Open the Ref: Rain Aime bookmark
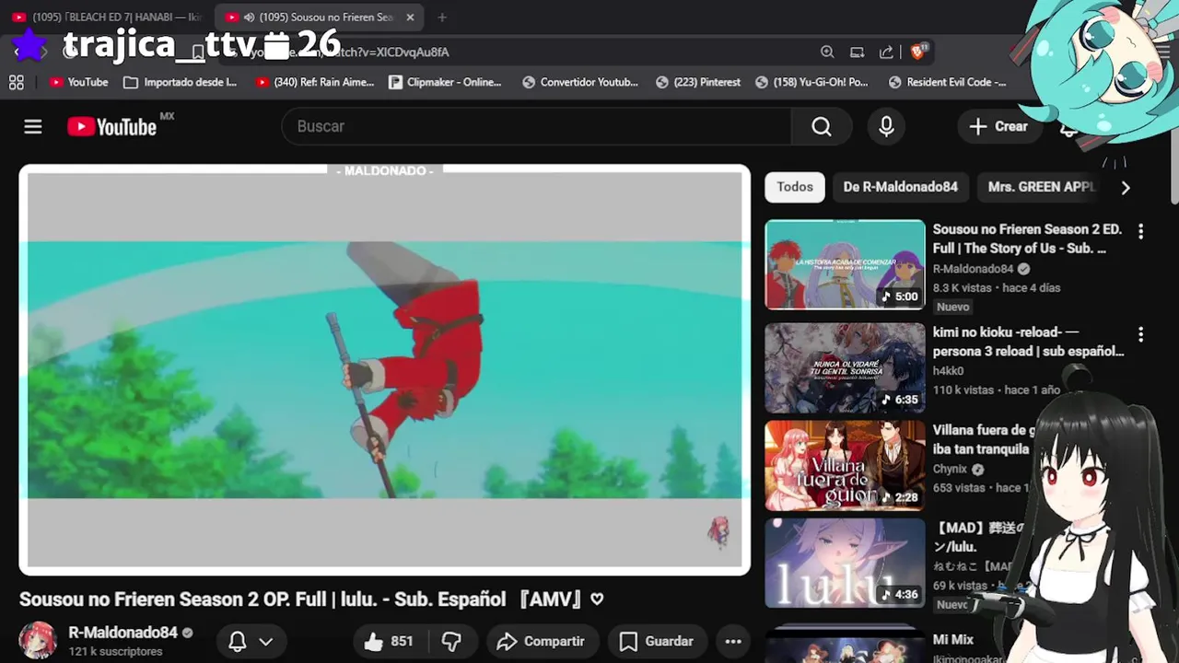1179x663 pixels. (x=314, y=82)
